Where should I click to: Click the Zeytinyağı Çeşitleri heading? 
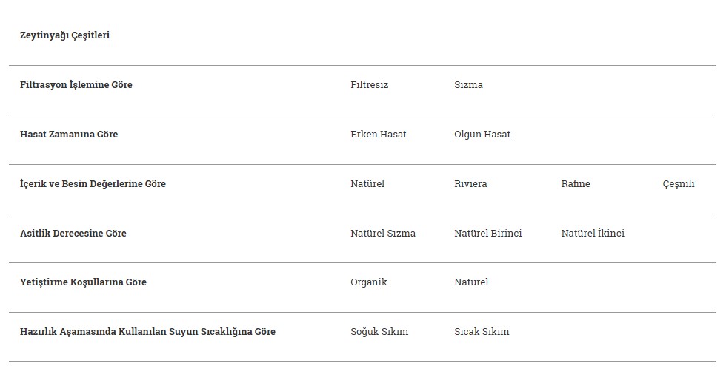coord(65,35)
